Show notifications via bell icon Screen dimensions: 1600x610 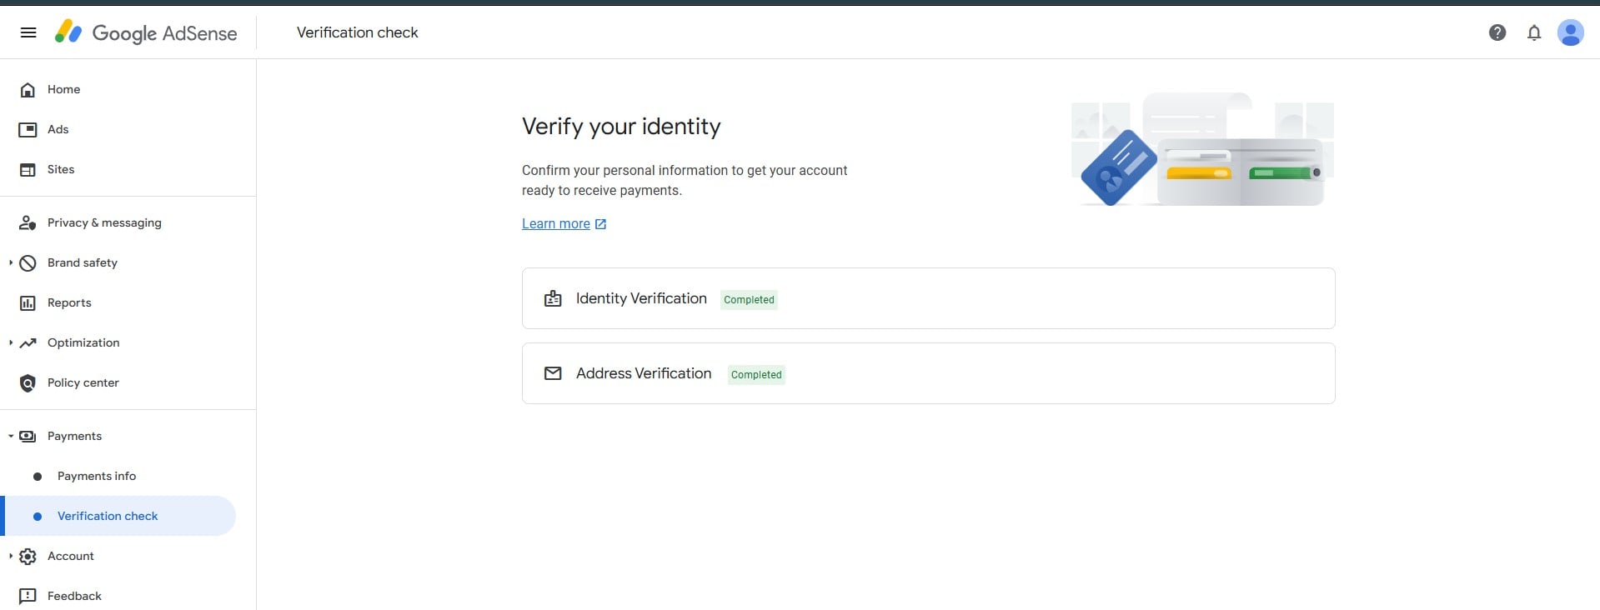(x=1533, y=32)
